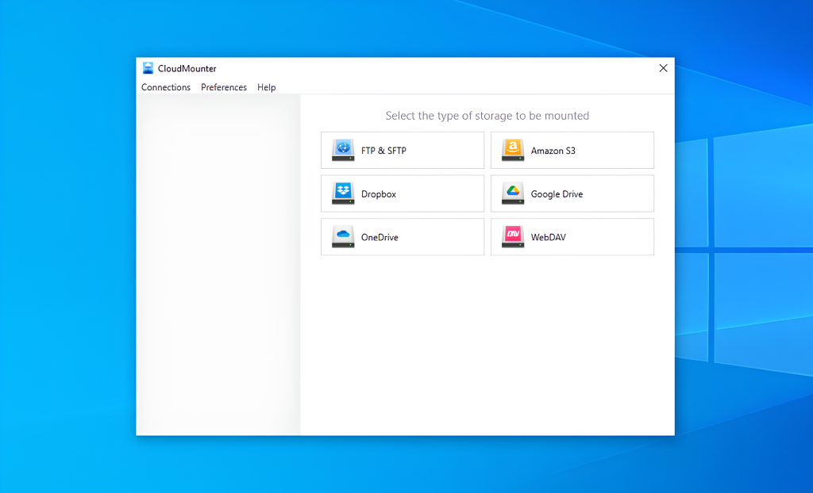Close the CloudMounter window
Screen dimensions: 813x493
coord(663,68)
